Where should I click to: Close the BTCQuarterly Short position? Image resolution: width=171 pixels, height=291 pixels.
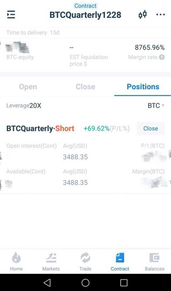(150, 129)
